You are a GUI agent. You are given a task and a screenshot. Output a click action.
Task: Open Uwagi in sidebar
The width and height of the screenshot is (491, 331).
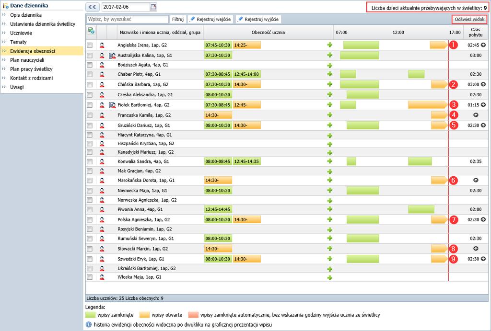click(17, 87)
